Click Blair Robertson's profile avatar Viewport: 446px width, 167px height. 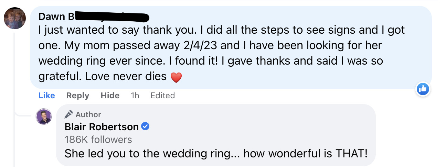pyautogui.click(x=44, y=116)
